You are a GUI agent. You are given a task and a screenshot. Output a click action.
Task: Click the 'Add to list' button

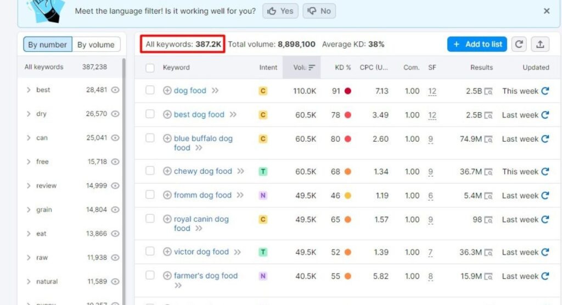(x=477, y=44)
